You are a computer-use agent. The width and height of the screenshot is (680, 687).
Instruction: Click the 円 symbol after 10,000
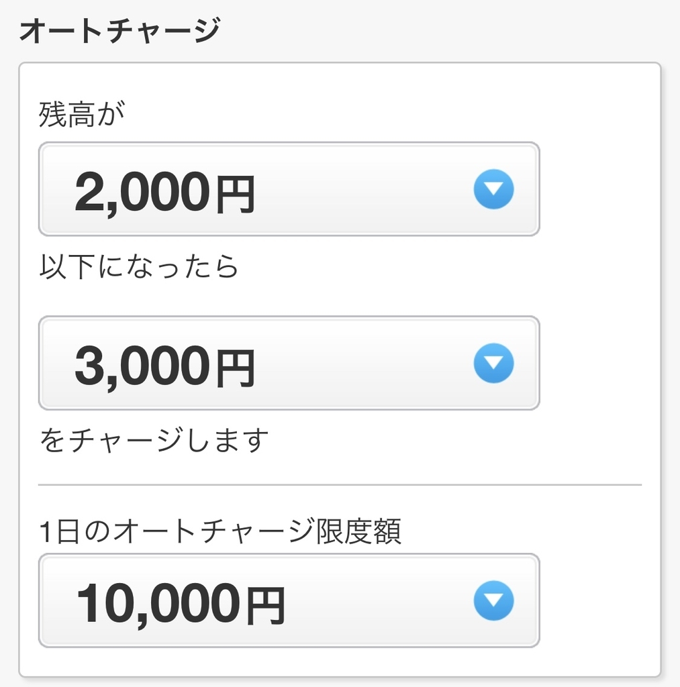(266, 606)
